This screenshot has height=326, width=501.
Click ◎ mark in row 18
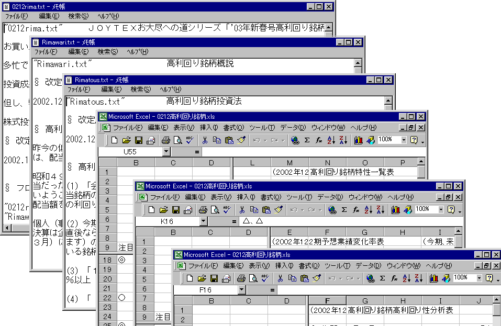(122, 260)
